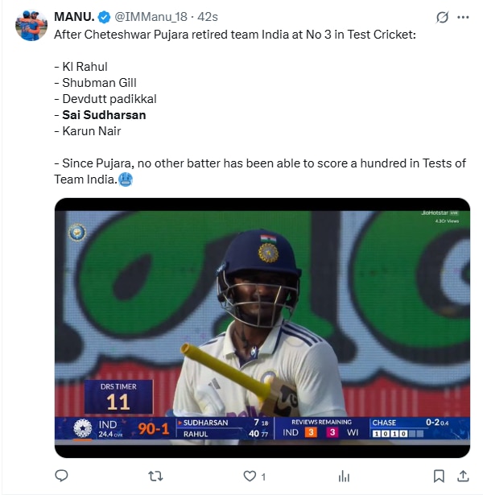The width and height of the screenshot is (483, 495).
Task: Bookmark this tweet
Action: [x=439, y=476]
